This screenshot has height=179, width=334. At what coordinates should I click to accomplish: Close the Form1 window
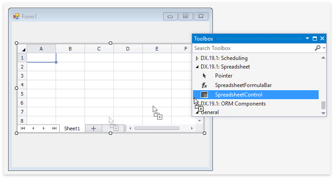[x=201, y=16]
